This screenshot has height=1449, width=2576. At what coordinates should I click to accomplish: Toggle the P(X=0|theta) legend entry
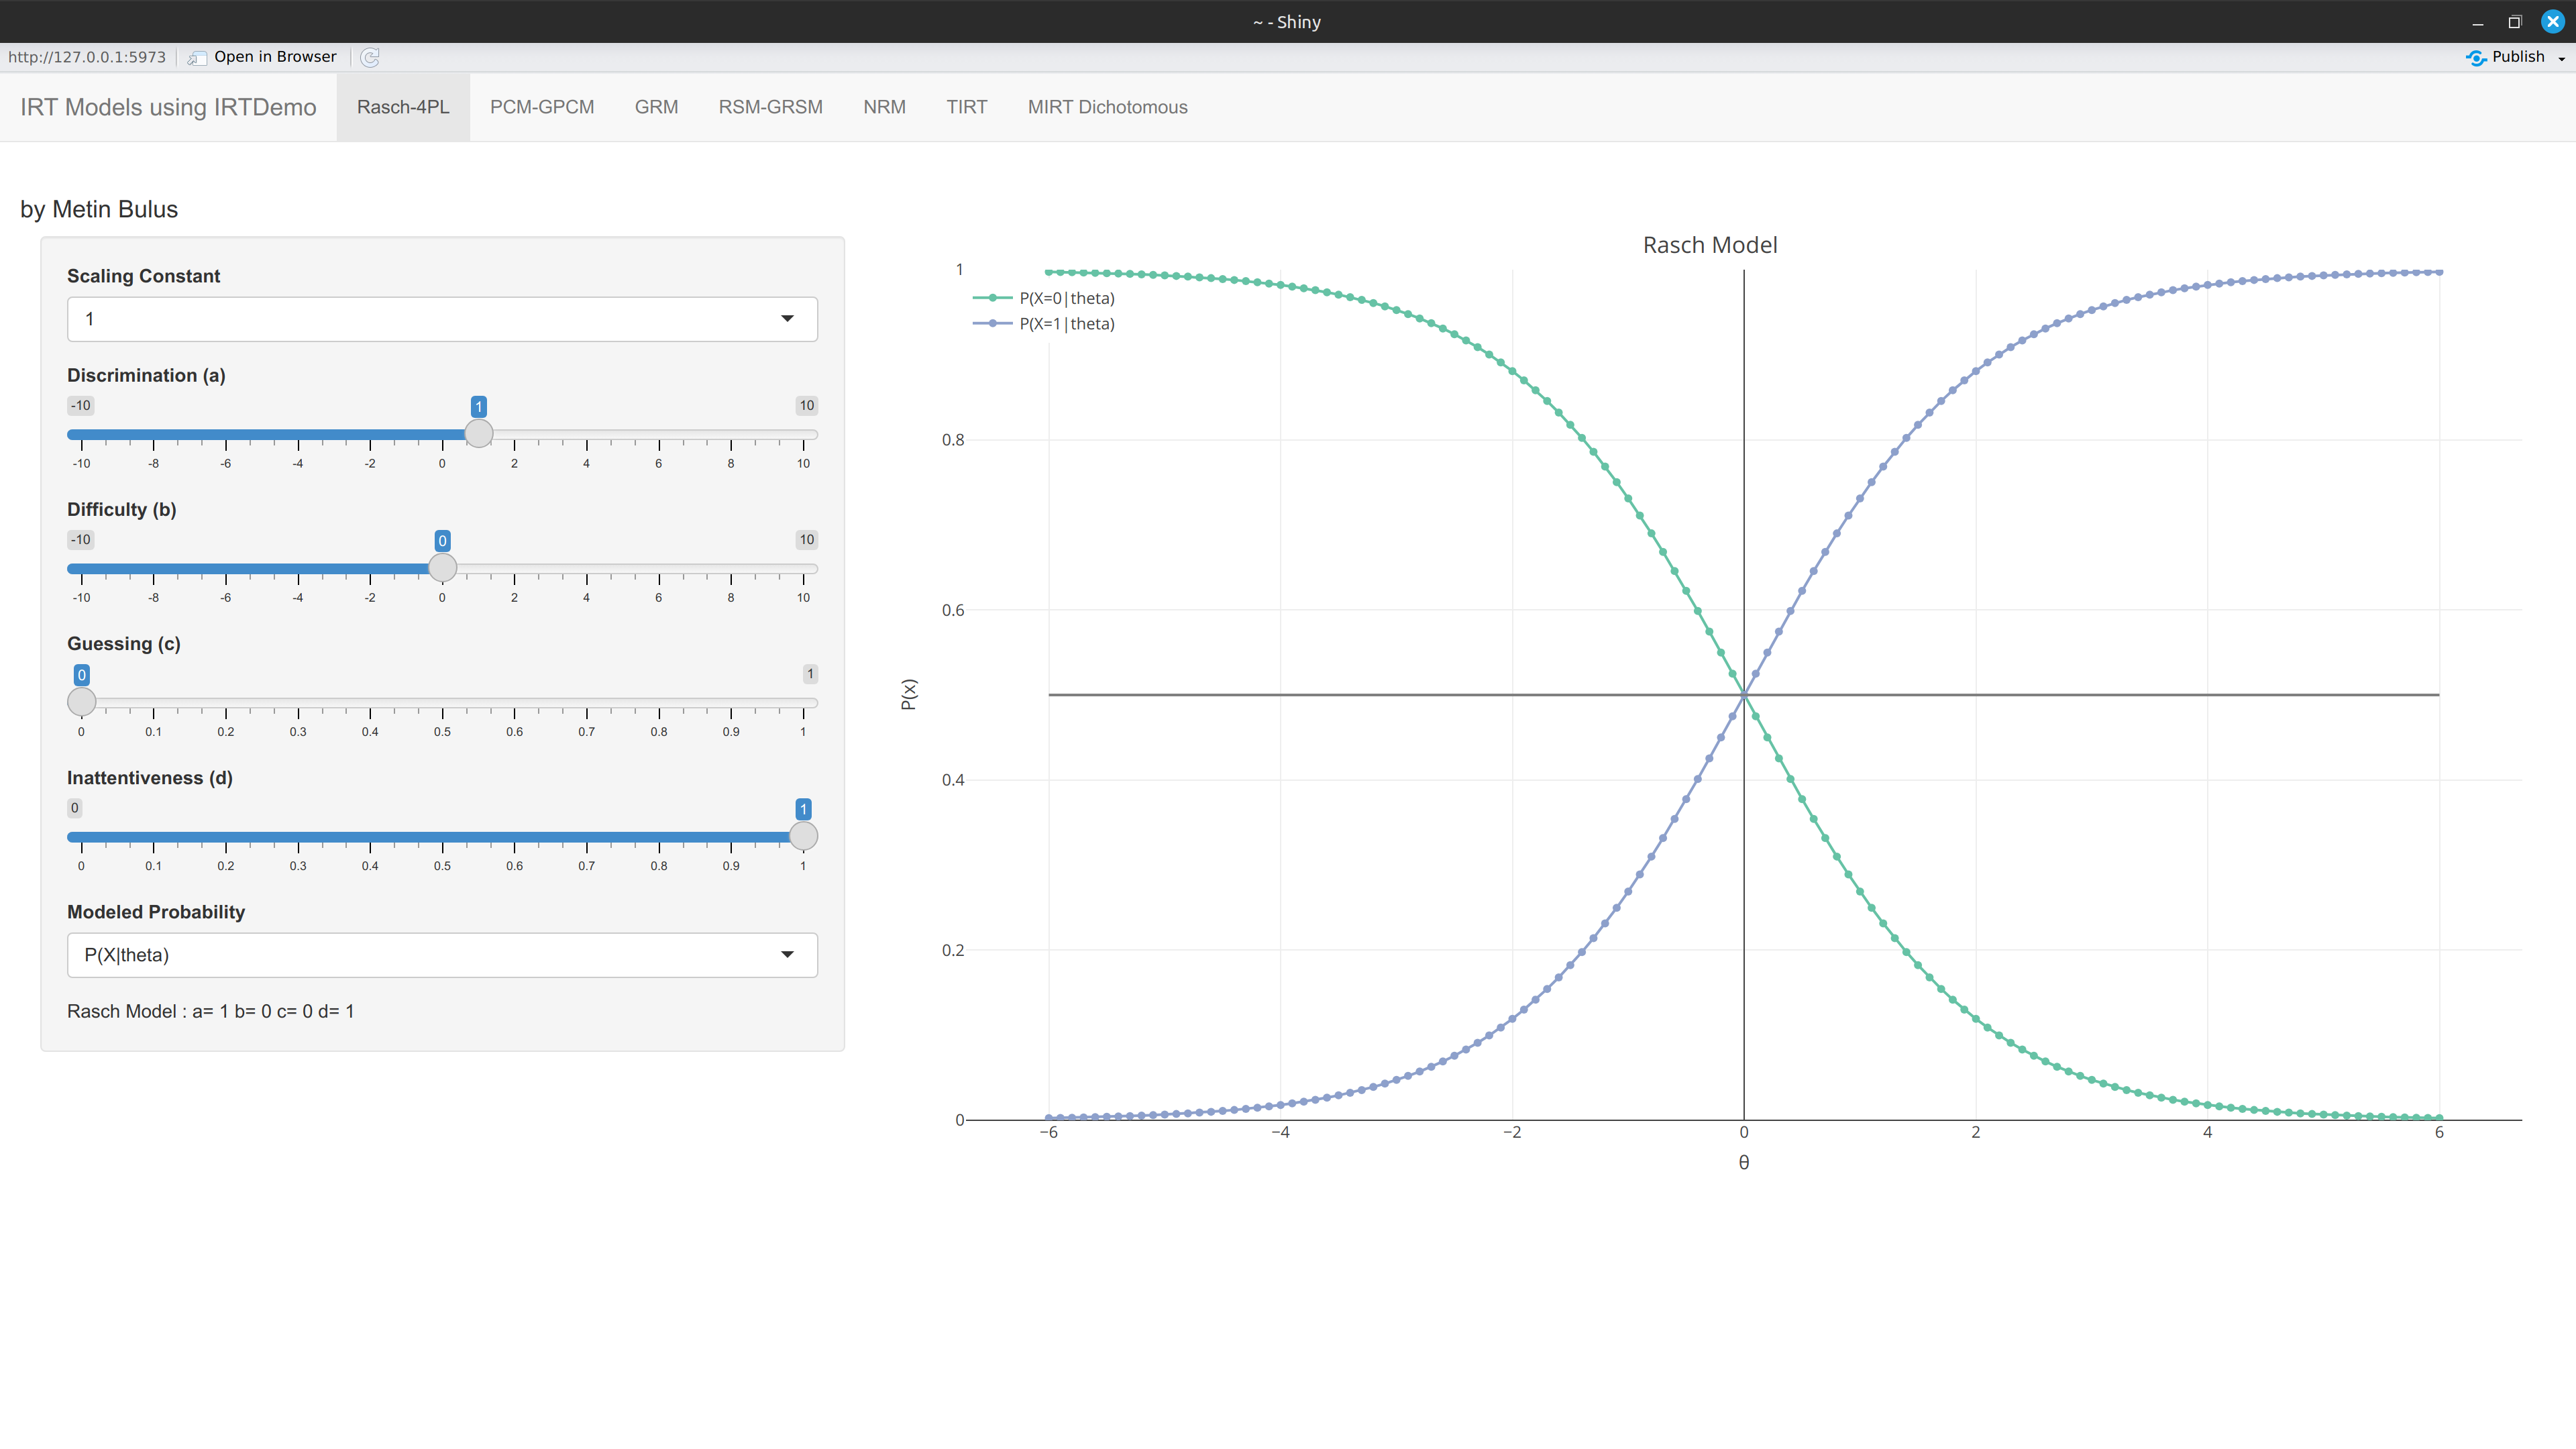pos(1044,298)
